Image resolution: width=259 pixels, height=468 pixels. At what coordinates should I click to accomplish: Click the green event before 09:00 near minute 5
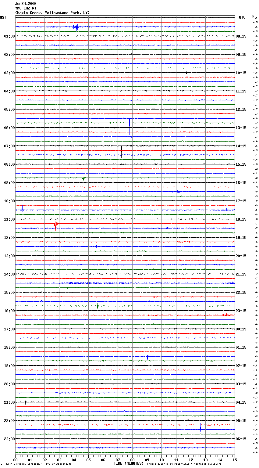[83, 178]
